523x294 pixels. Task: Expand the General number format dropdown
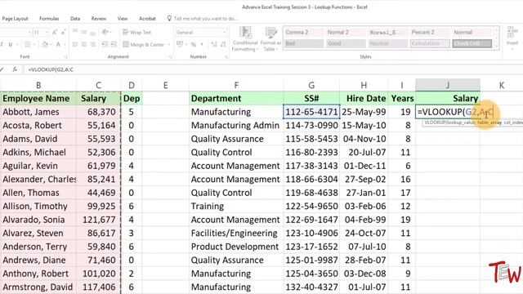(x=224, y=33)
